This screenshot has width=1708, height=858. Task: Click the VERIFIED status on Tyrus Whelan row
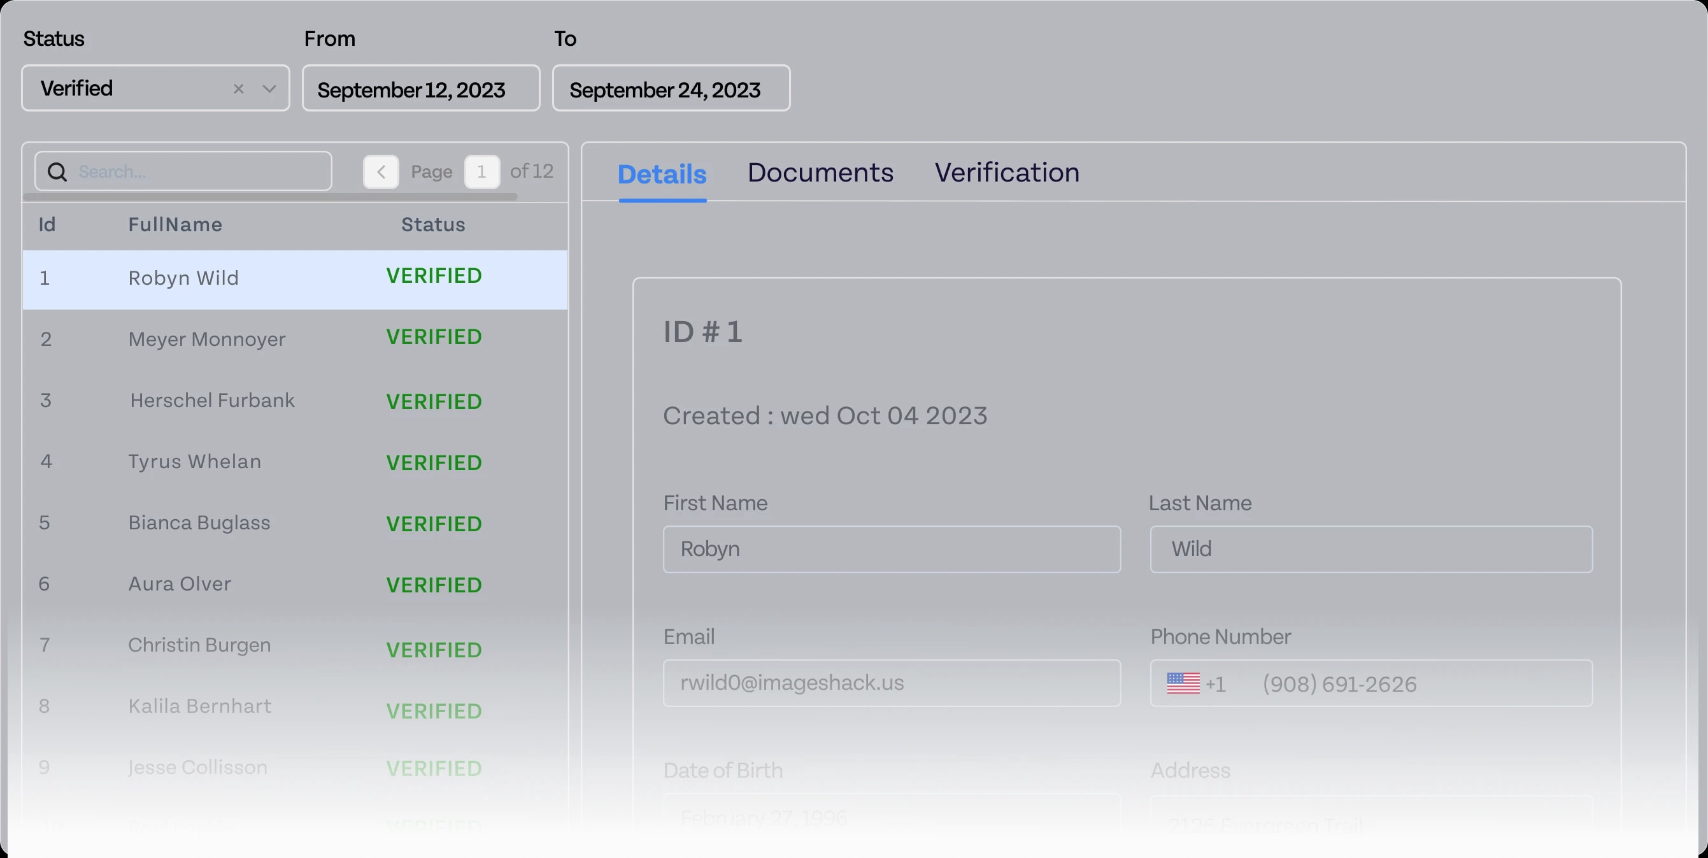[x=433, y=462]
